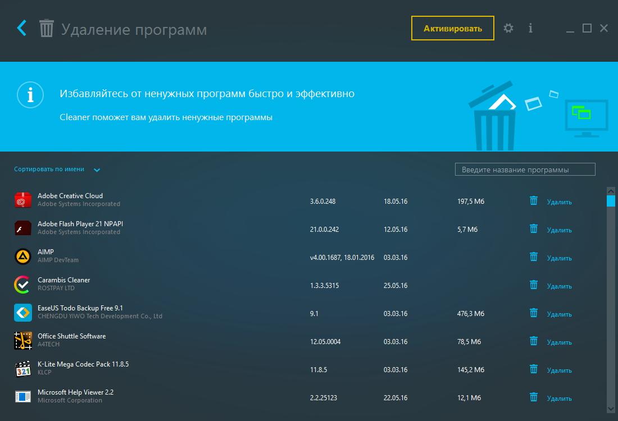Click install date 18.05.16
This screenshot has width=618, height=421.
pyautogui.click(x=396, y=202)
